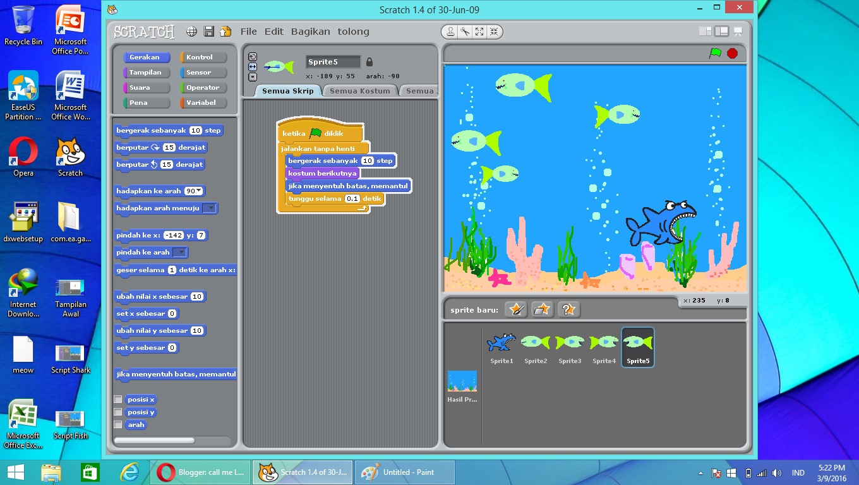The image size is (859, 485).
Task: Enable the posisi x stage monitor
Action: [x=118, y=398]
